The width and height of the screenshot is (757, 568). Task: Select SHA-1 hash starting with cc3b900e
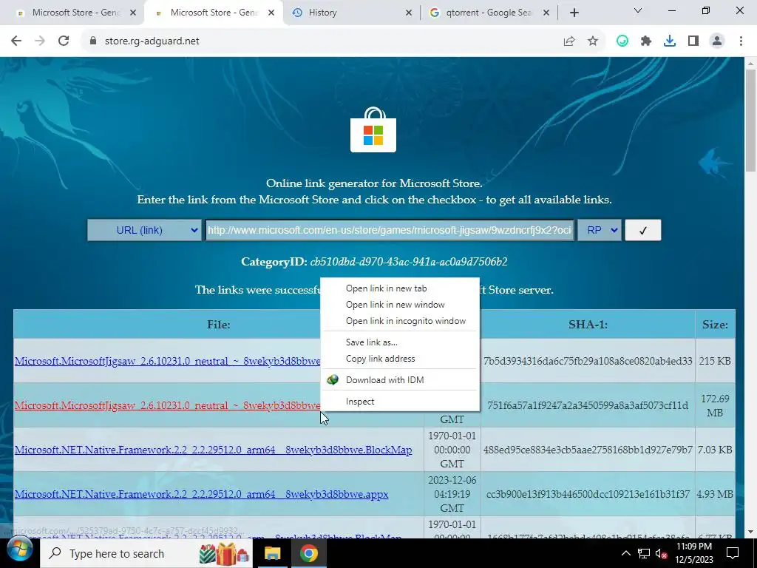click(x=588, y=495)
